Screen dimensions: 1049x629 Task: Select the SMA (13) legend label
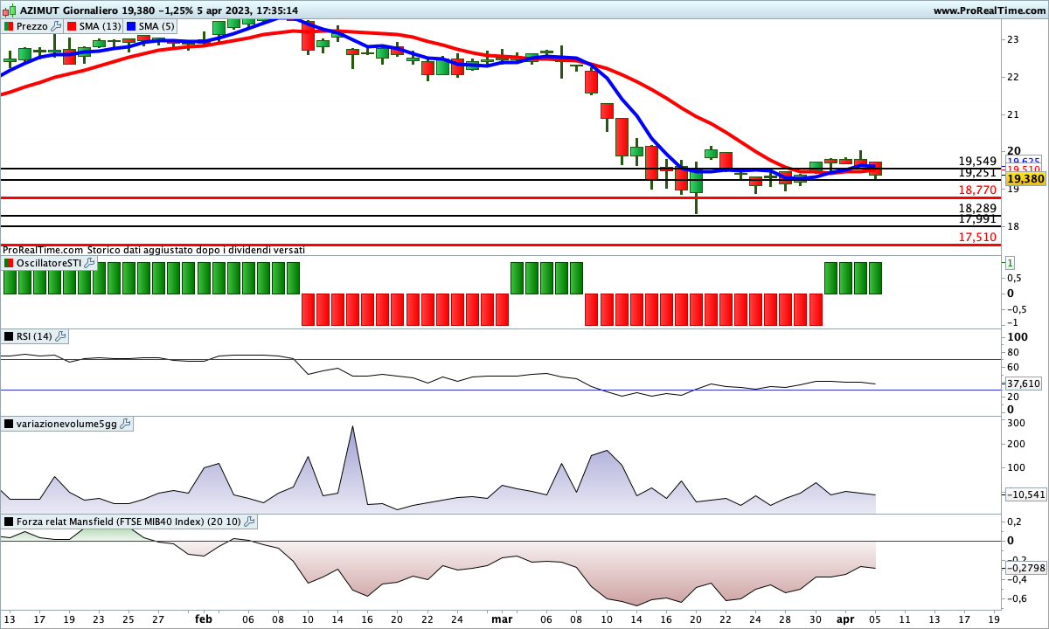pos(100,26)
